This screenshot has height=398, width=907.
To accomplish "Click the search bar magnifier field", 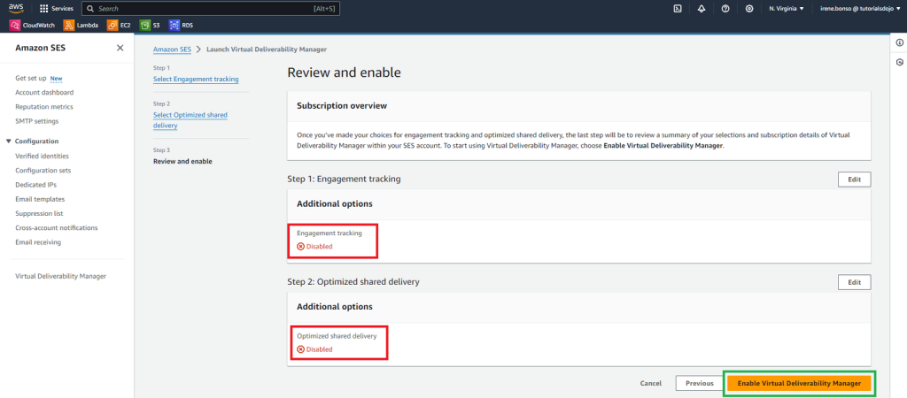I will click(211, 9).
